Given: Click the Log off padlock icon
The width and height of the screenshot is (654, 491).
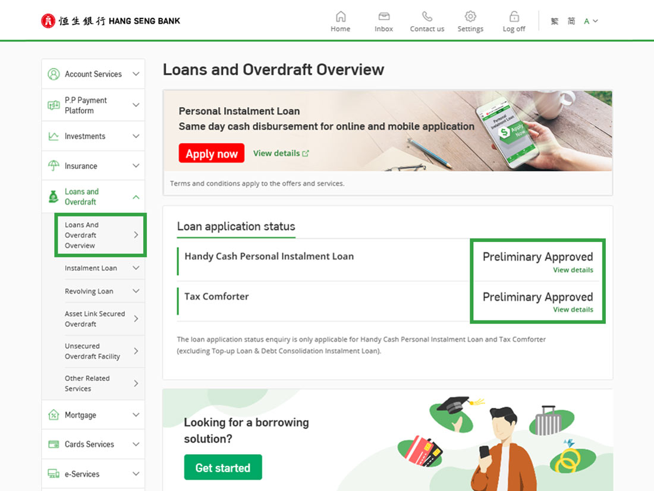Looking at the screenshot, I should coord(514,17).
